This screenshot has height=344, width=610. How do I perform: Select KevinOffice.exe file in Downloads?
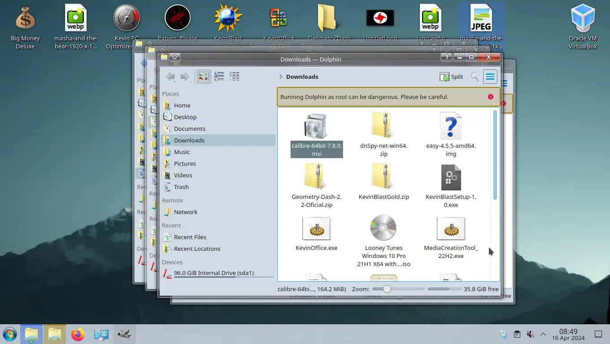click(x=317, y=233)
